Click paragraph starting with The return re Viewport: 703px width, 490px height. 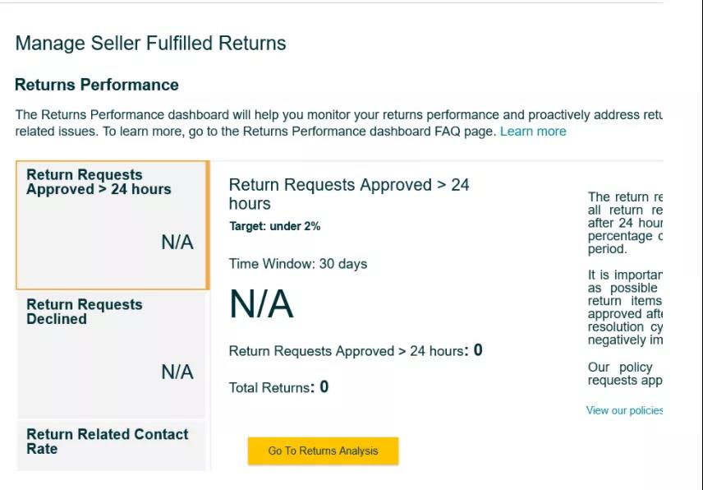pos(624,223)
